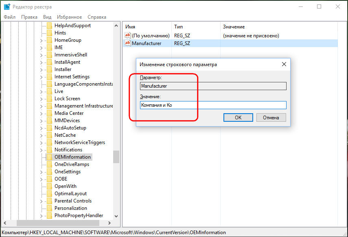348x237 pixels.
Task: Click the tree vertical scrollbar thumb
Action: [116, 157]
